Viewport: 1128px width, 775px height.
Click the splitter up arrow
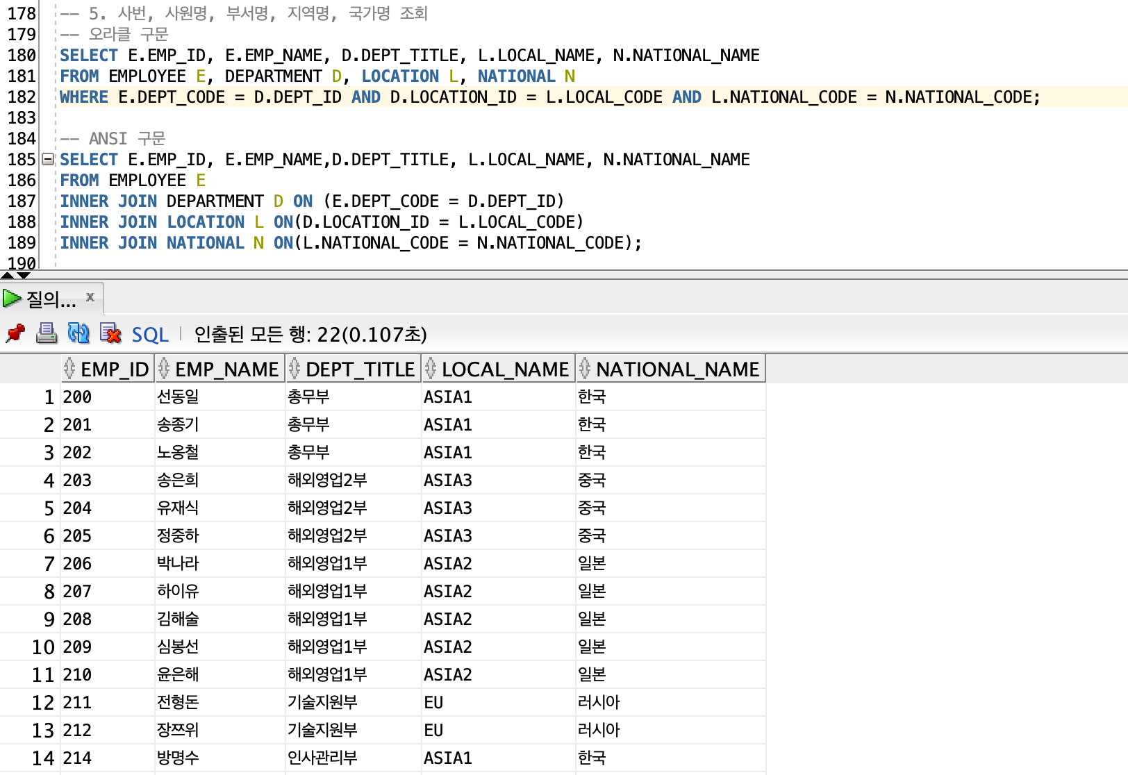pyautogui.click(x=8, y=276)
